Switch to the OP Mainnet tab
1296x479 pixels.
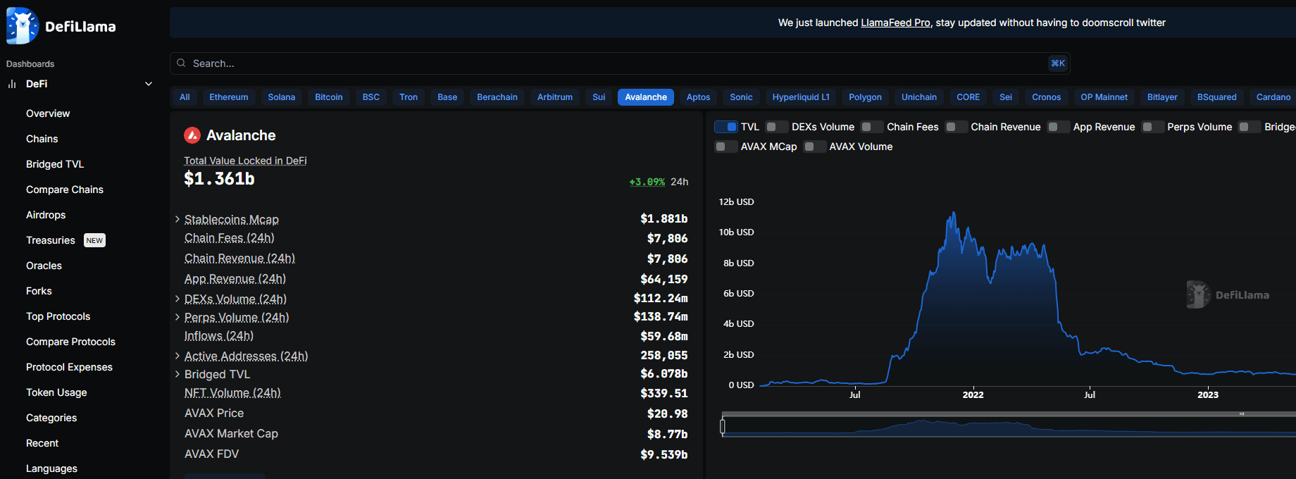tap(1104, 97)
